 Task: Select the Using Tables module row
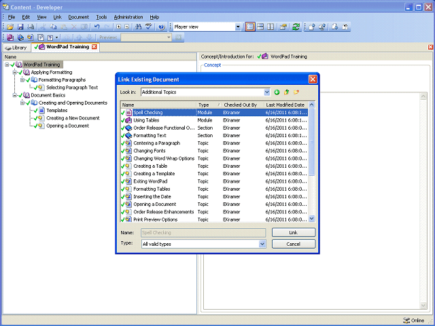214,120
